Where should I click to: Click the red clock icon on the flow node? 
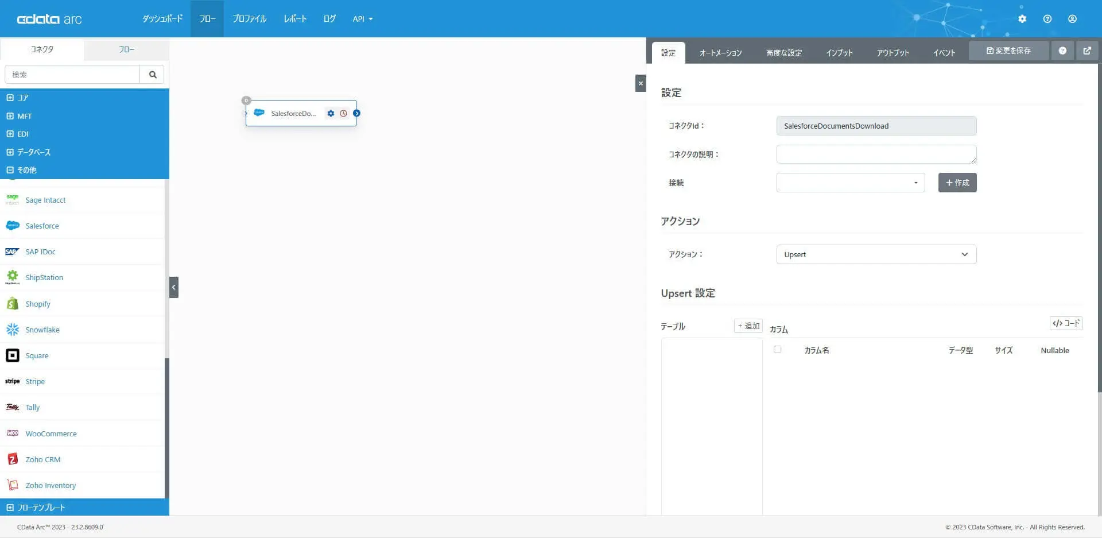pos(343,114)
